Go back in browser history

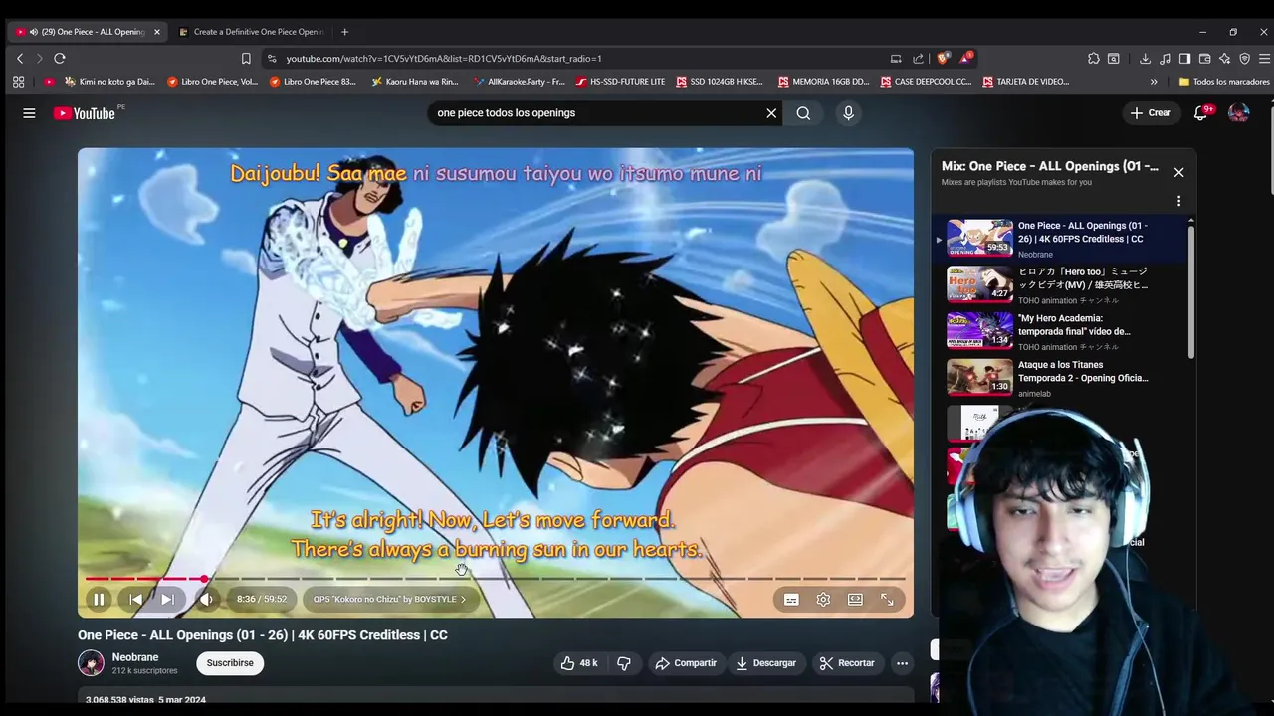click(19, 59)
